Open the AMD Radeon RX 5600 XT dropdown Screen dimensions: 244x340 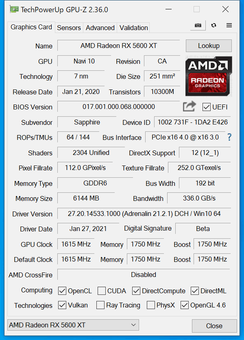73,325
